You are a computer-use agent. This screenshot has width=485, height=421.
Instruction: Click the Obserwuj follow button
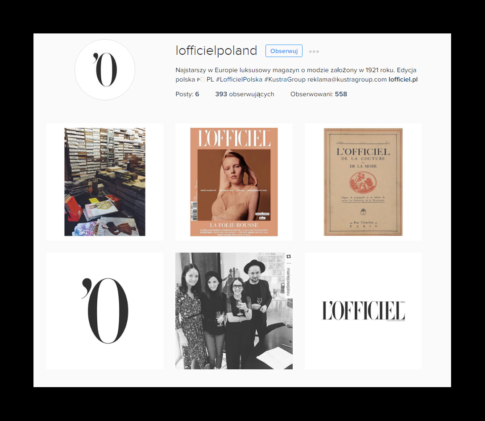click(284, 51)
